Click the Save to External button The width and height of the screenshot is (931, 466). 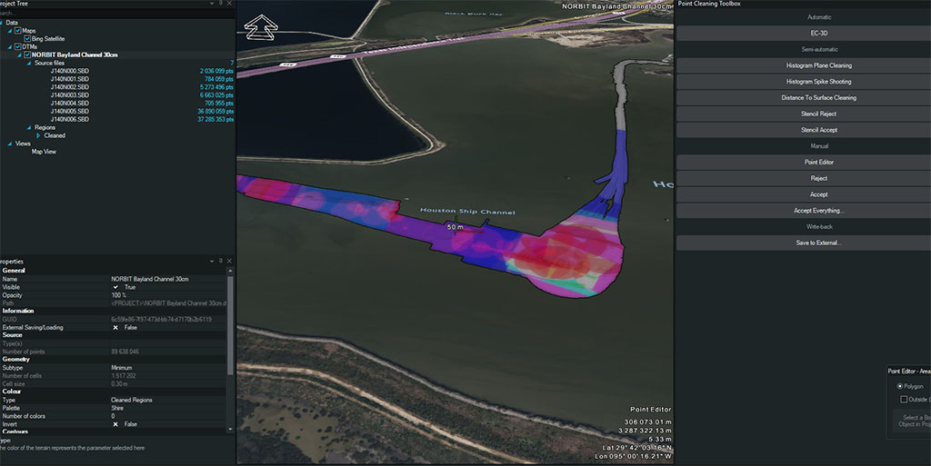click(804, 243)
